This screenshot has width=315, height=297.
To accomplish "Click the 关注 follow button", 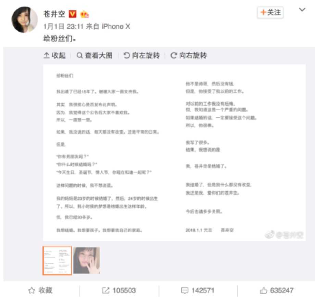I will (270, 12).
